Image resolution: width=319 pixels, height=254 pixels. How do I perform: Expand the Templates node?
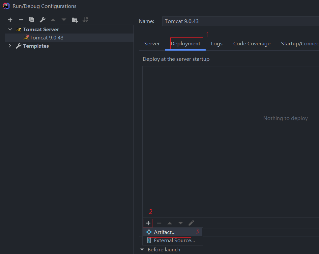click(x=10, y=46)
